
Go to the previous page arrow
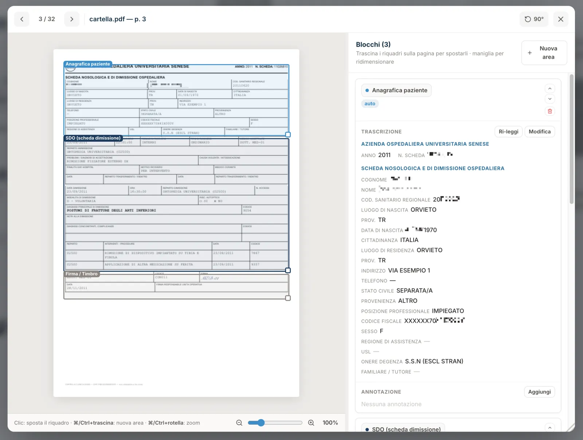pos(22,19)
